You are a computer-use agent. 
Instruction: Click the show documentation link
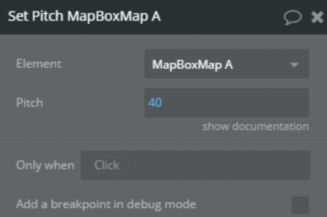point(255,126)
